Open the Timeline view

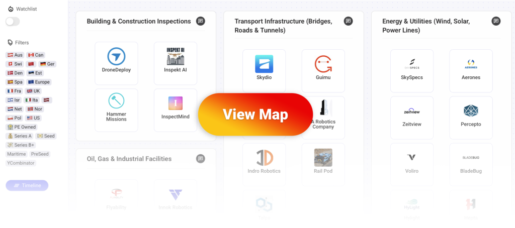click(27, 185)
